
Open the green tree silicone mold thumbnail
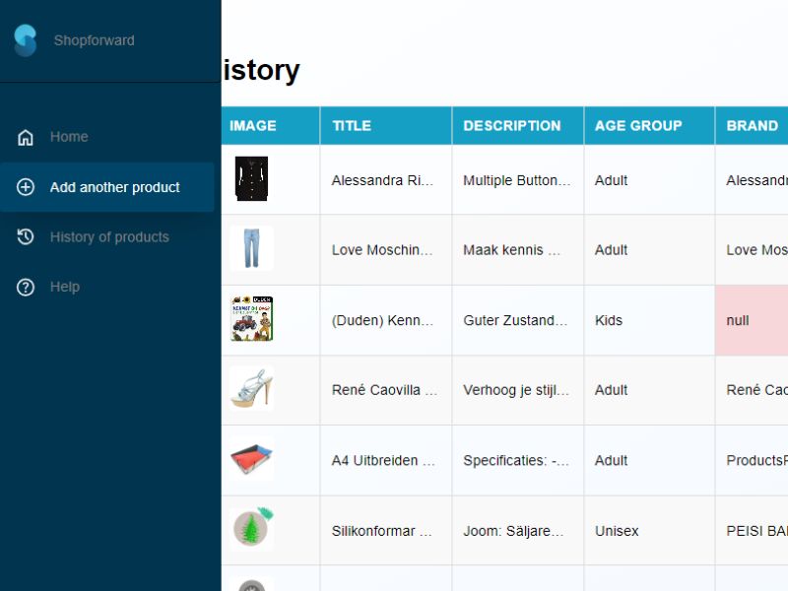[252, 527]
